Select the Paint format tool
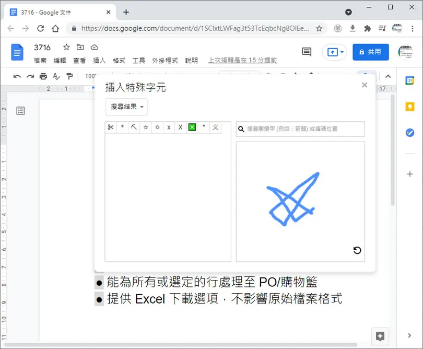Screen dimensions: 423x349 [69, 76]
